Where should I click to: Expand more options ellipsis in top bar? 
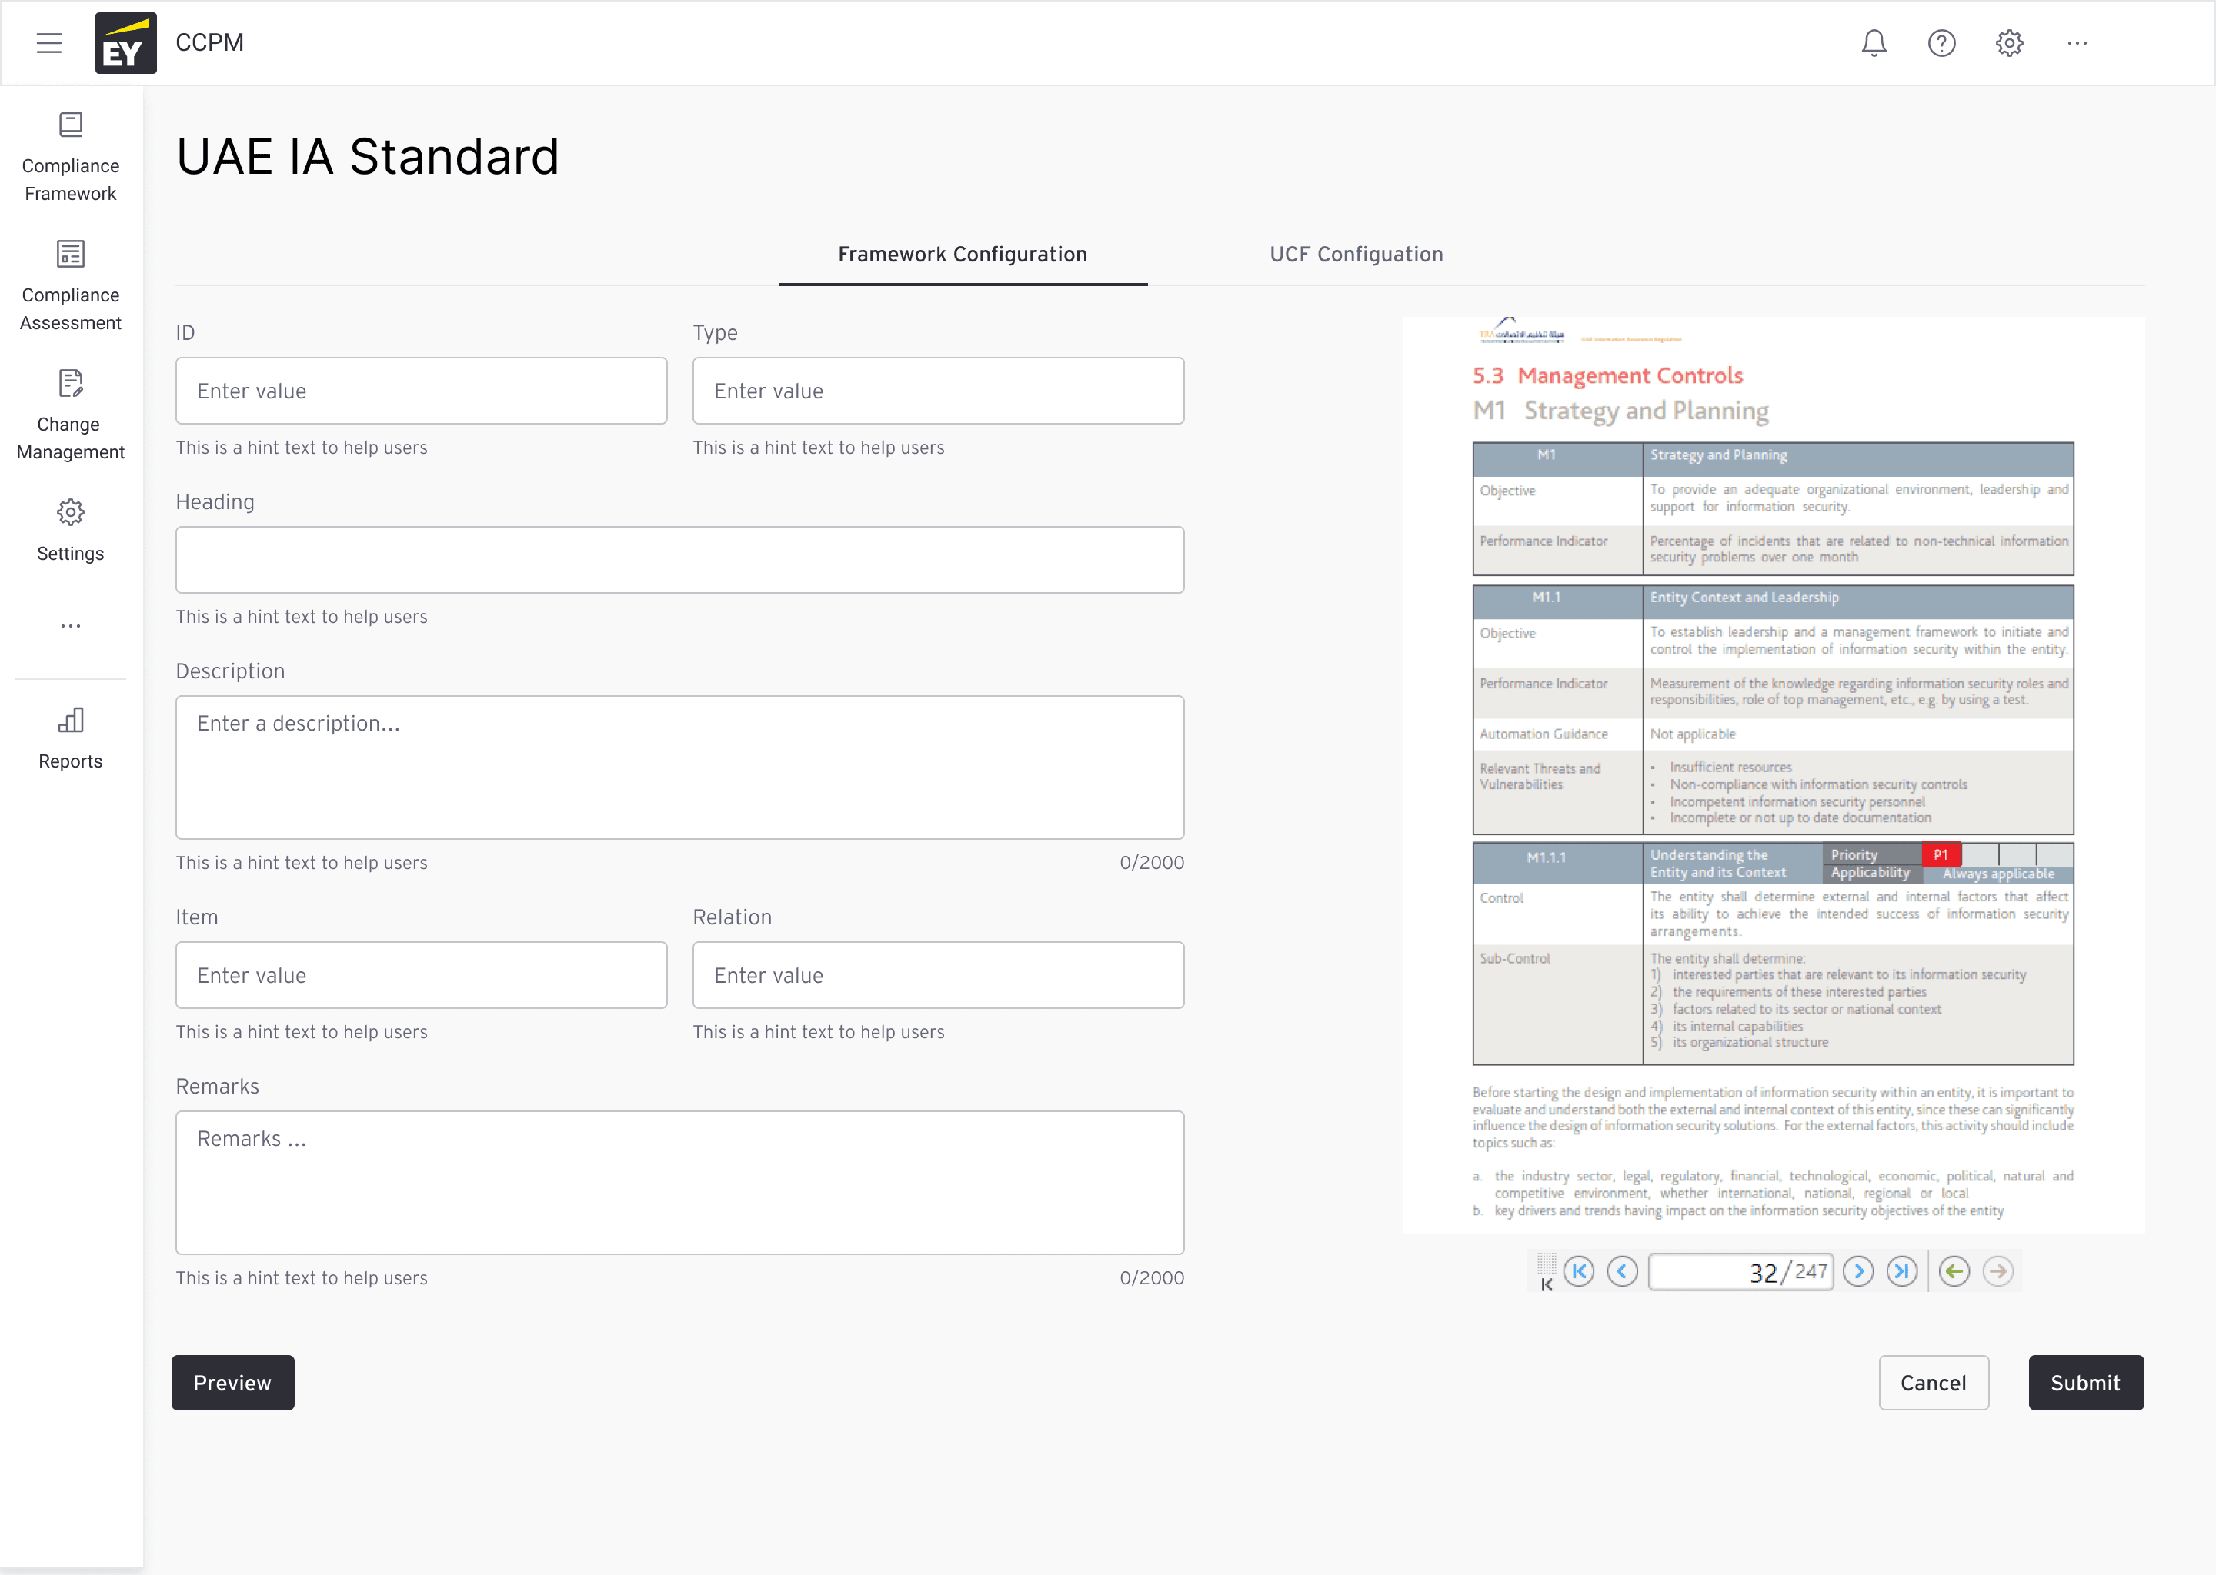tap(2077, 42)
